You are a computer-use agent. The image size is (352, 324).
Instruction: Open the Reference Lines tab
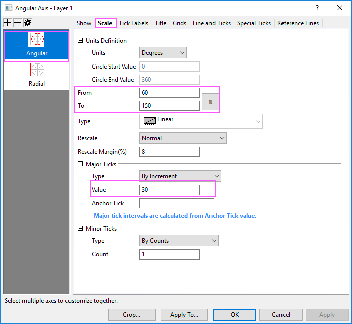(298, 23)
